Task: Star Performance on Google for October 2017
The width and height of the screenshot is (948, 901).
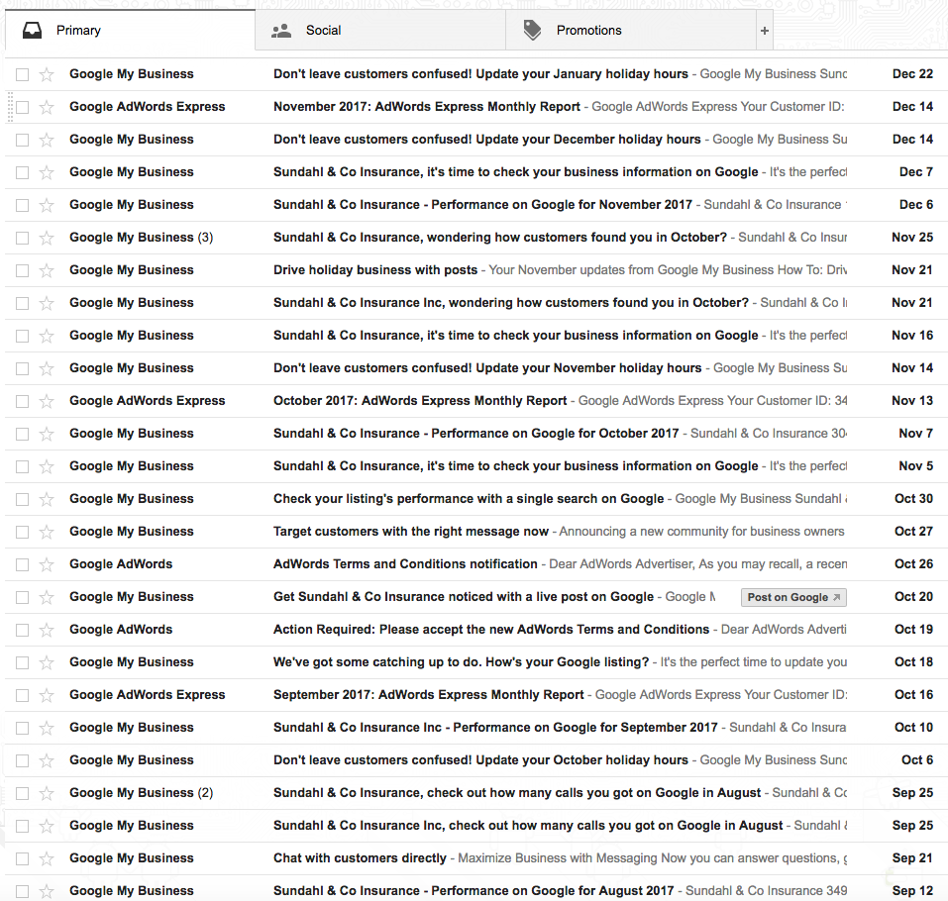Action: coord(47,434)
